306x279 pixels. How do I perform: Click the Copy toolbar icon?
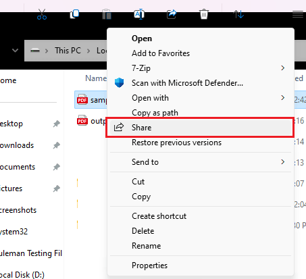[74, 14]
